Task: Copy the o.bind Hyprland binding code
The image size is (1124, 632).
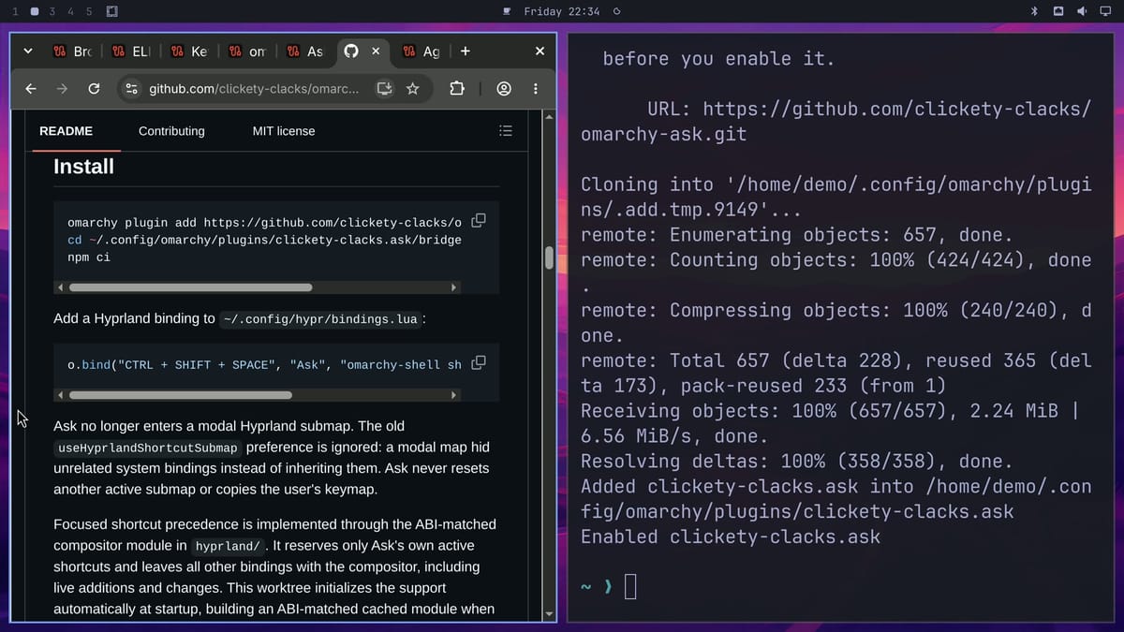Action: (x=479, y=362)
